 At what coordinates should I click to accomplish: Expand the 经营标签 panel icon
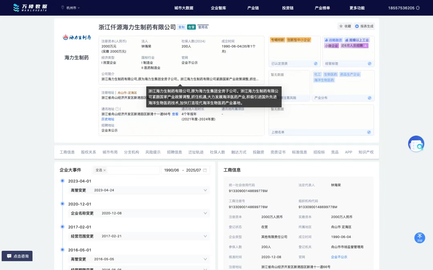coord(370,64)
